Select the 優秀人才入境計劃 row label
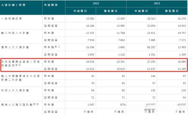This screenshot has height=115, width=188. click(x=15, y=47)
